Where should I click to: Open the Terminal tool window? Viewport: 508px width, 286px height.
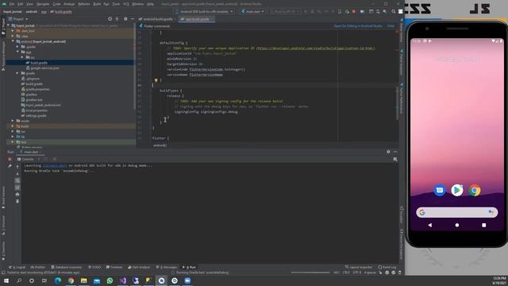[x=114, y=267]
